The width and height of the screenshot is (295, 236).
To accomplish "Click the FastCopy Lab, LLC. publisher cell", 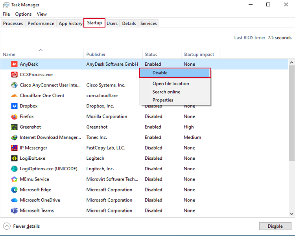I will tap(106, 148).
